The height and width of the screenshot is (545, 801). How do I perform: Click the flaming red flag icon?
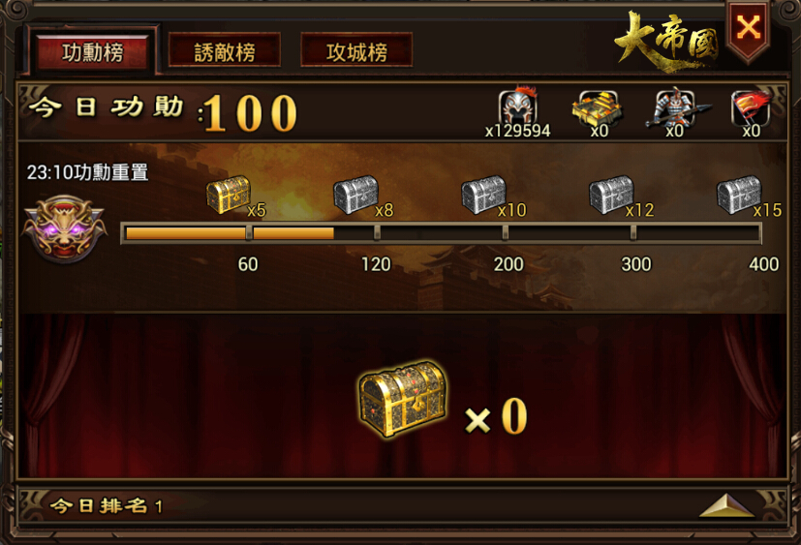(751, 108)
